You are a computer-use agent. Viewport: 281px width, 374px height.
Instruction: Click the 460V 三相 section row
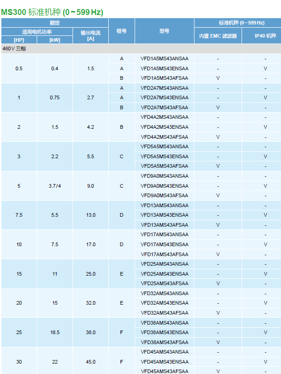coord(14,49)
